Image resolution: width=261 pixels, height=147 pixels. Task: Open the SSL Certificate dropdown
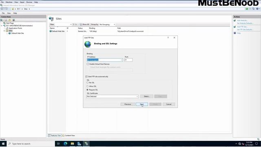[137, 96]
